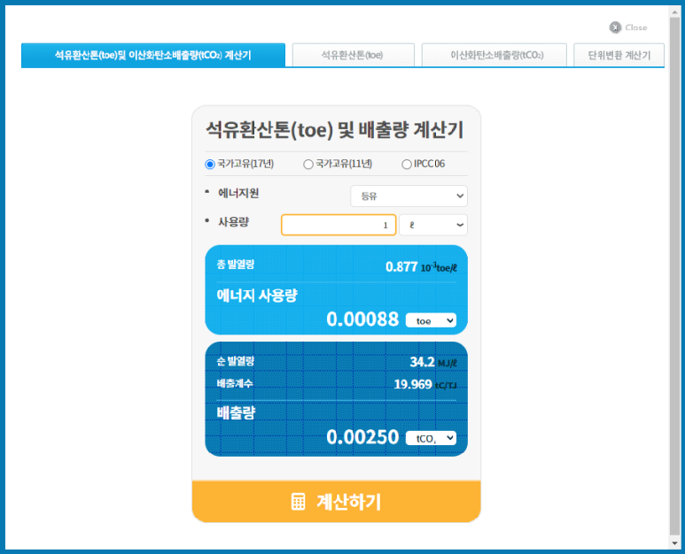Choose the IPCC 06 radio button
The width and height of the screenshot is (685, 554).
[407, 164]
